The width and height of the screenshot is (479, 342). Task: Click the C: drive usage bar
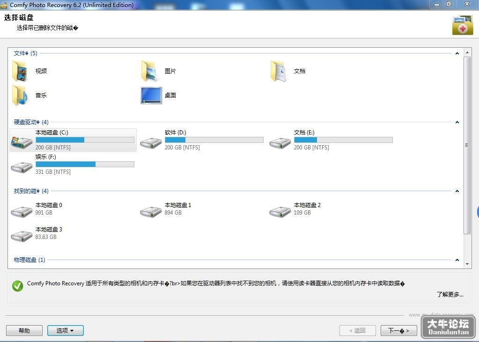pyautogui.click(x=85, y=140)
